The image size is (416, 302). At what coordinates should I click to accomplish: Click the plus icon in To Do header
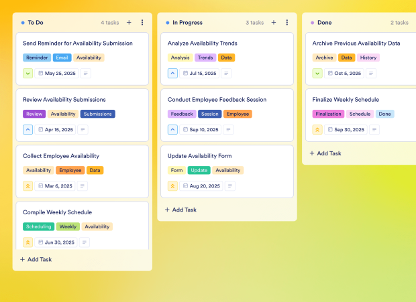(129, 22)
